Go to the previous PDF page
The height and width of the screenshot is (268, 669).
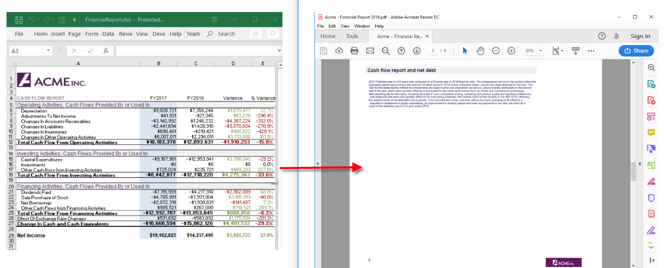(x=401, y=51)
